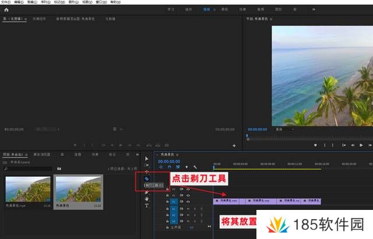Mute the A1 audio track
Image resolution: width=373 pixels, height=239 pixels.
pos(188,208)
